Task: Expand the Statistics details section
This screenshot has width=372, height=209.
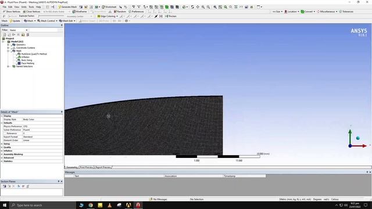Action: (x=2, y=161)
